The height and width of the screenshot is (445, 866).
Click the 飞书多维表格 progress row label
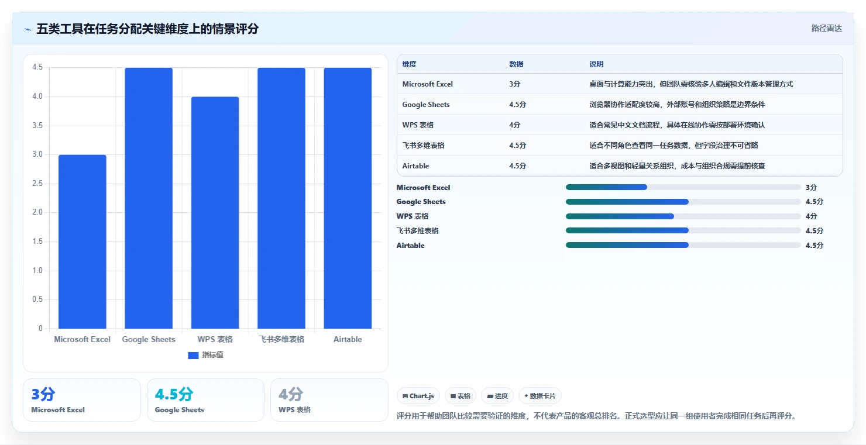click(417, 231)
